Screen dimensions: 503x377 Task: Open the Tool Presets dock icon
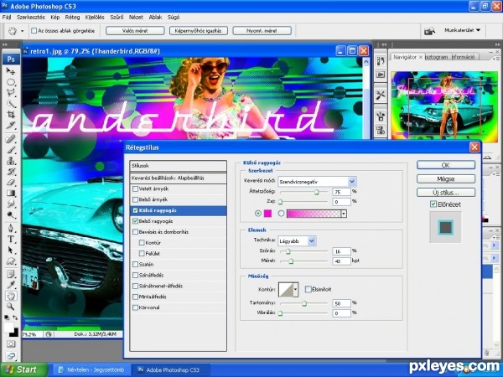click(381, 95)
